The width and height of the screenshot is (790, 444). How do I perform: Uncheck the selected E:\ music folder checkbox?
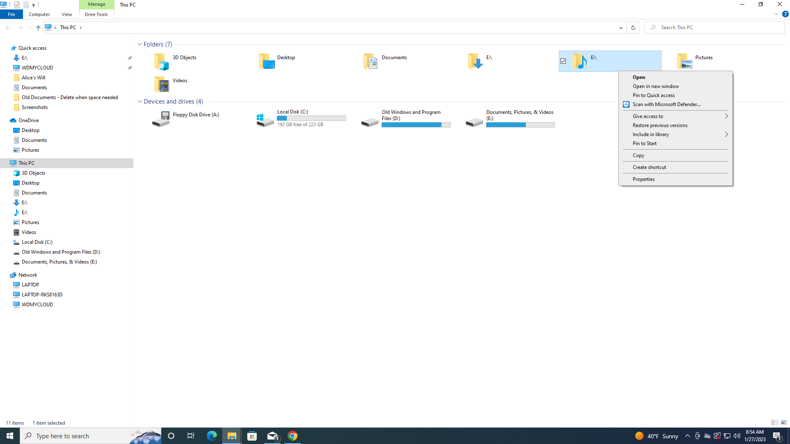pos(563,61)
